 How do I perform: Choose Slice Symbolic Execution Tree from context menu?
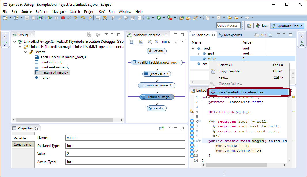249,92
